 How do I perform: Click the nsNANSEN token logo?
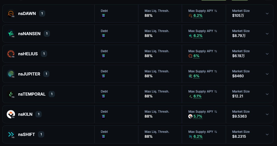coord(11,34)
